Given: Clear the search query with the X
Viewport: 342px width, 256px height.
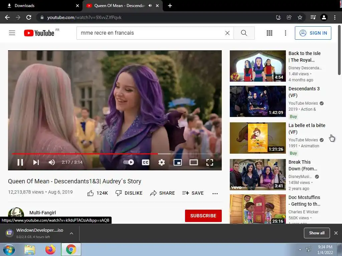Looking at the screenshot, I should pos(227,33).
